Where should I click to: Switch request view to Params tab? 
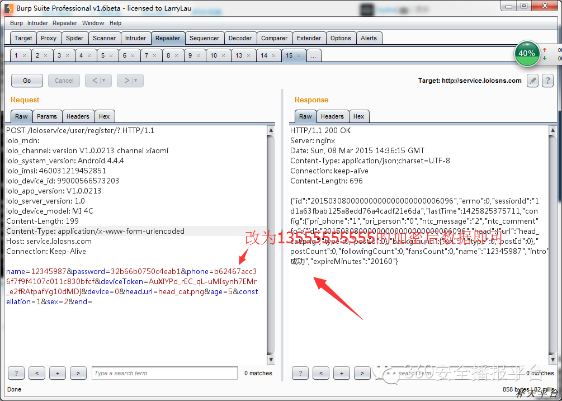pyautogui.click(x=47, y=116)
